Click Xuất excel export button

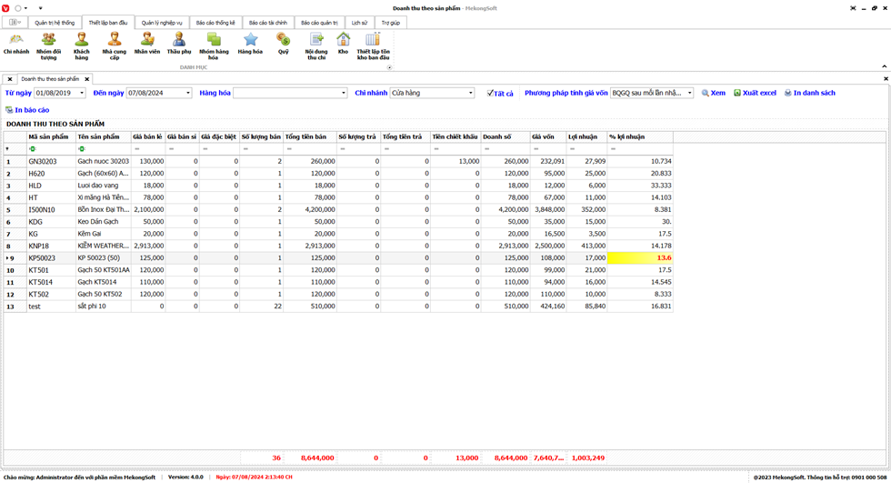(x=756, y=93)
